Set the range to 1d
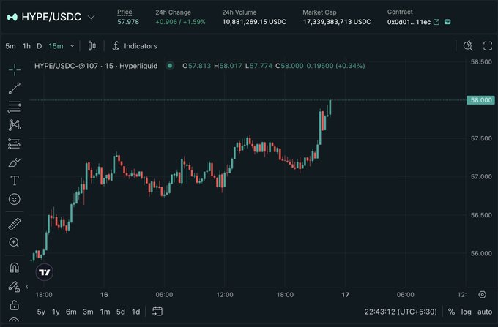 tap(136, 312)
